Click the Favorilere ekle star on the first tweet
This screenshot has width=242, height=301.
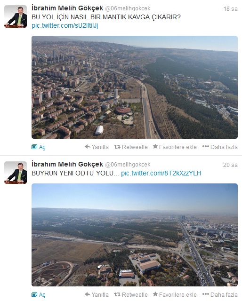point(155,147)
